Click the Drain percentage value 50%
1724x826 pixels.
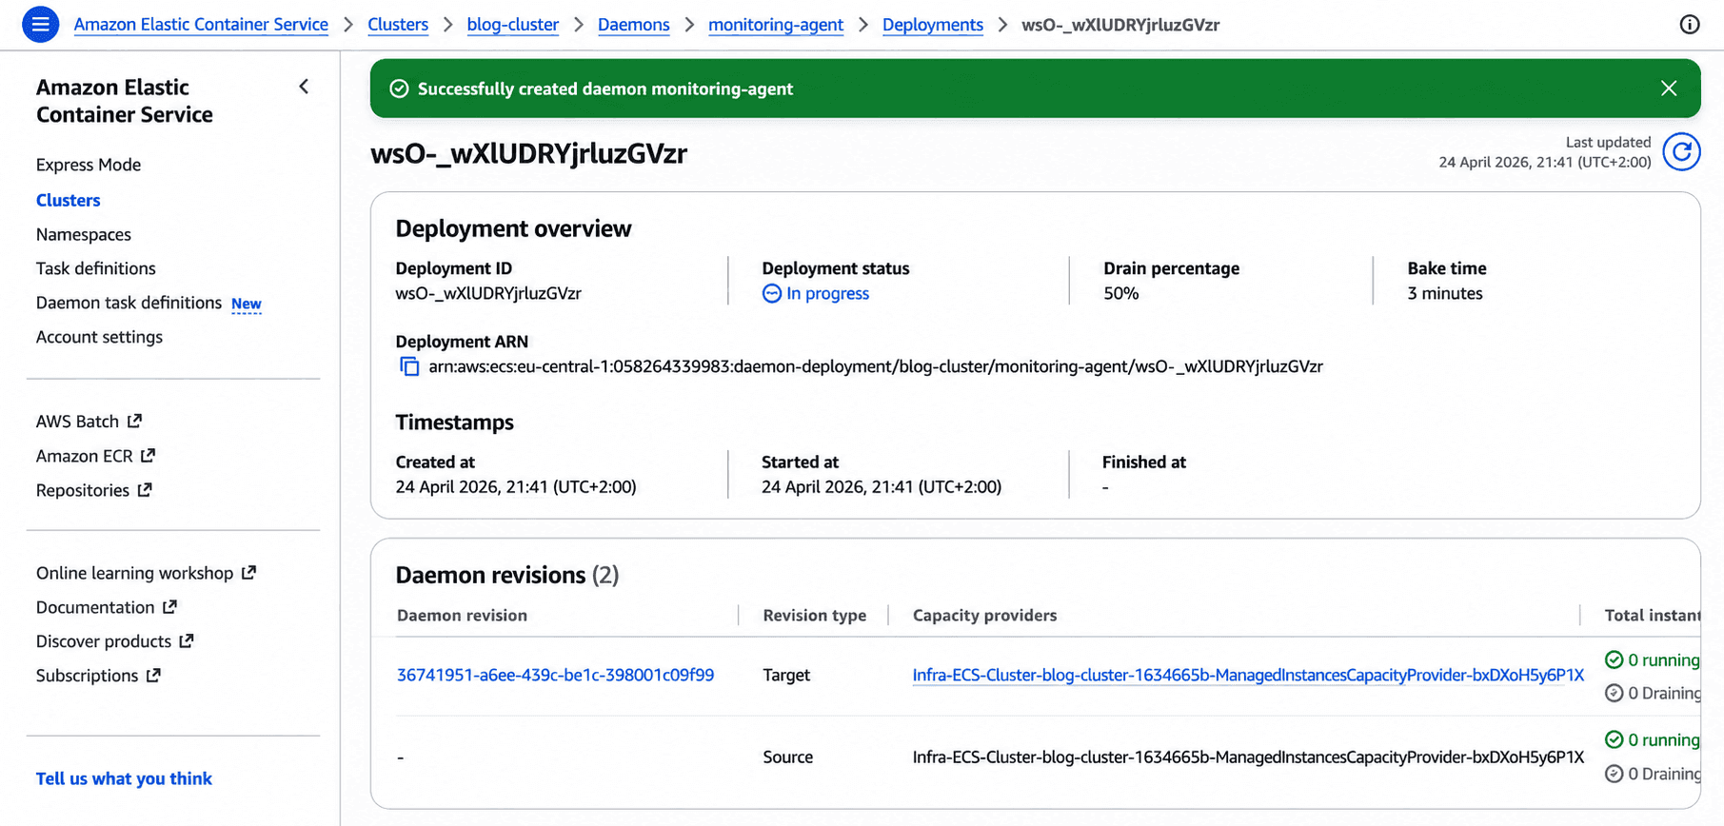pyautogui.click(x=1121, y=293)
